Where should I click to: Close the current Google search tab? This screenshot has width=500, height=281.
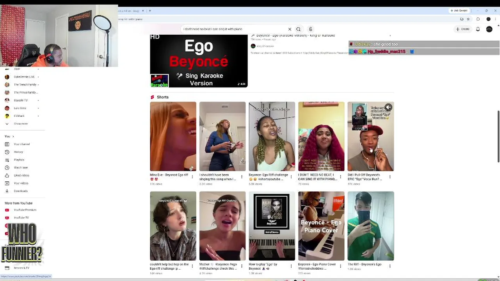point(143,11)
